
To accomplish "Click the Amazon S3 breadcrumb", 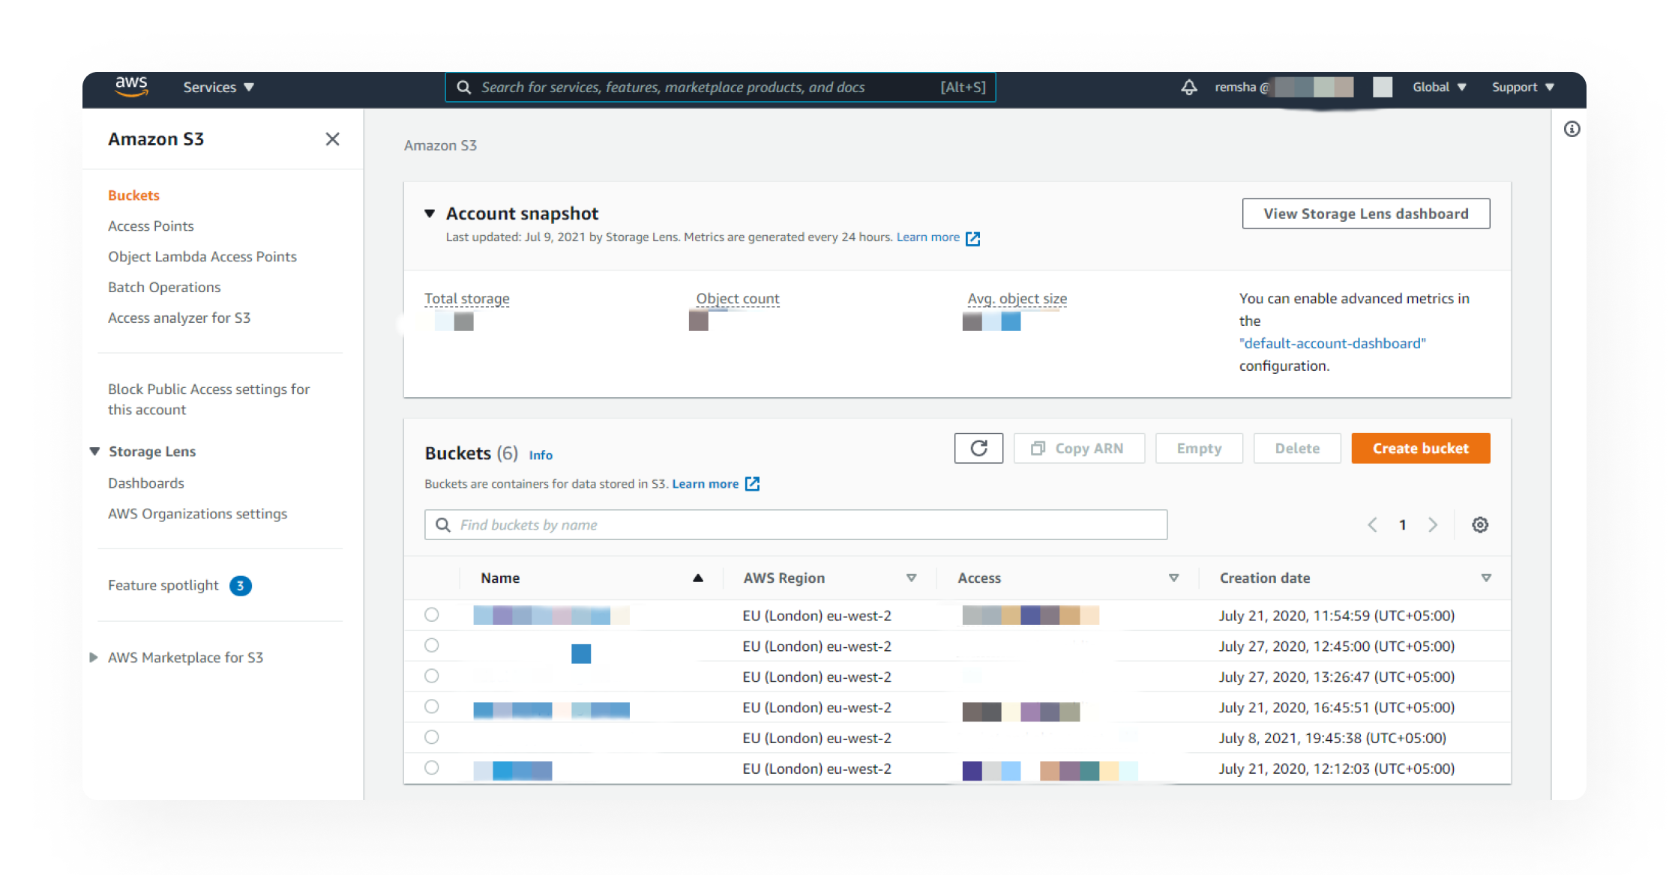I will click(440, 145).
